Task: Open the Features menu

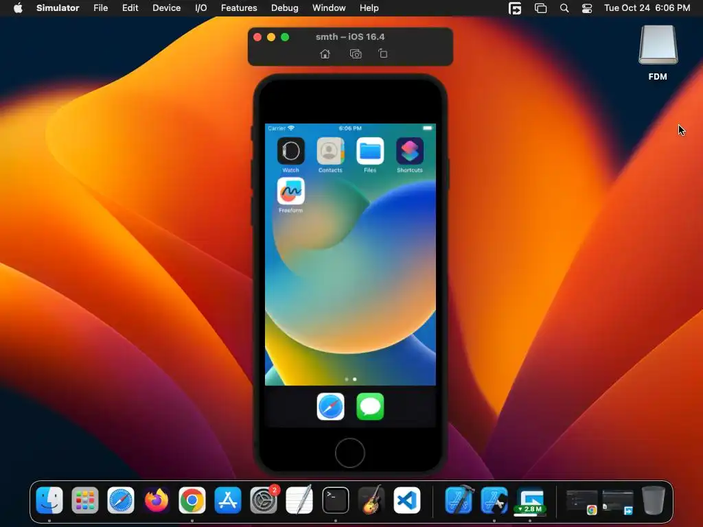Action: 239,8
